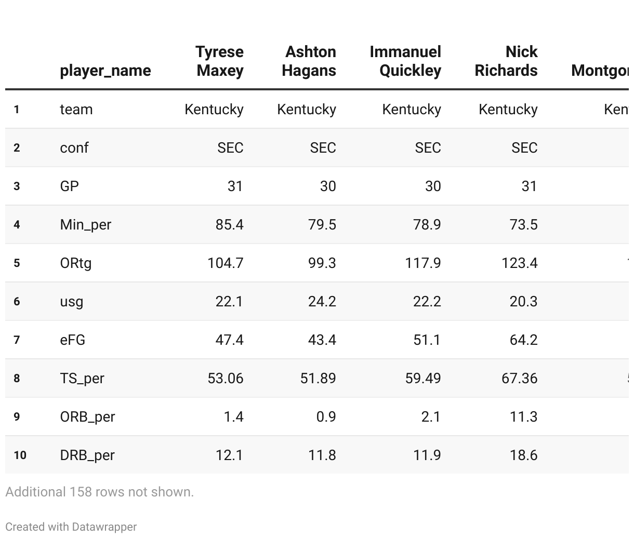Click Nick Richards' ORB_per value 11.3
Viewport: 634px width, 539px height.
pyautogui.click(x=523, y=417)
